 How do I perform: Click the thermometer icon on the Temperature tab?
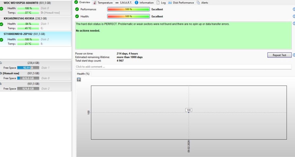pos(95,3)
